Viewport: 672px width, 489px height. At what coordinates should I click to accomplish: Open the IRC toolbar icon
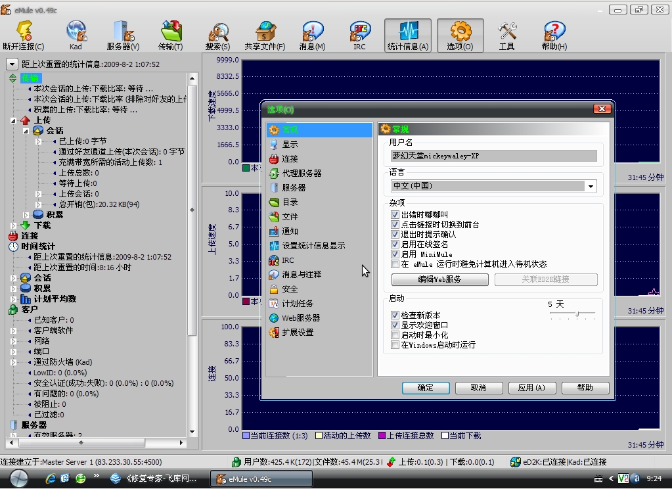coord(359,35)
